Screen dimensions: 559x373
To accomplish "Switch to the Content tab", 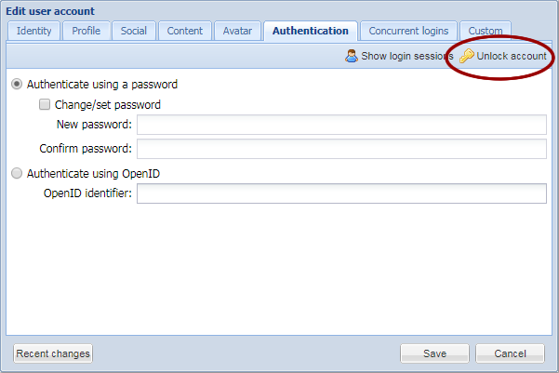I will click(x=185, y=31).
